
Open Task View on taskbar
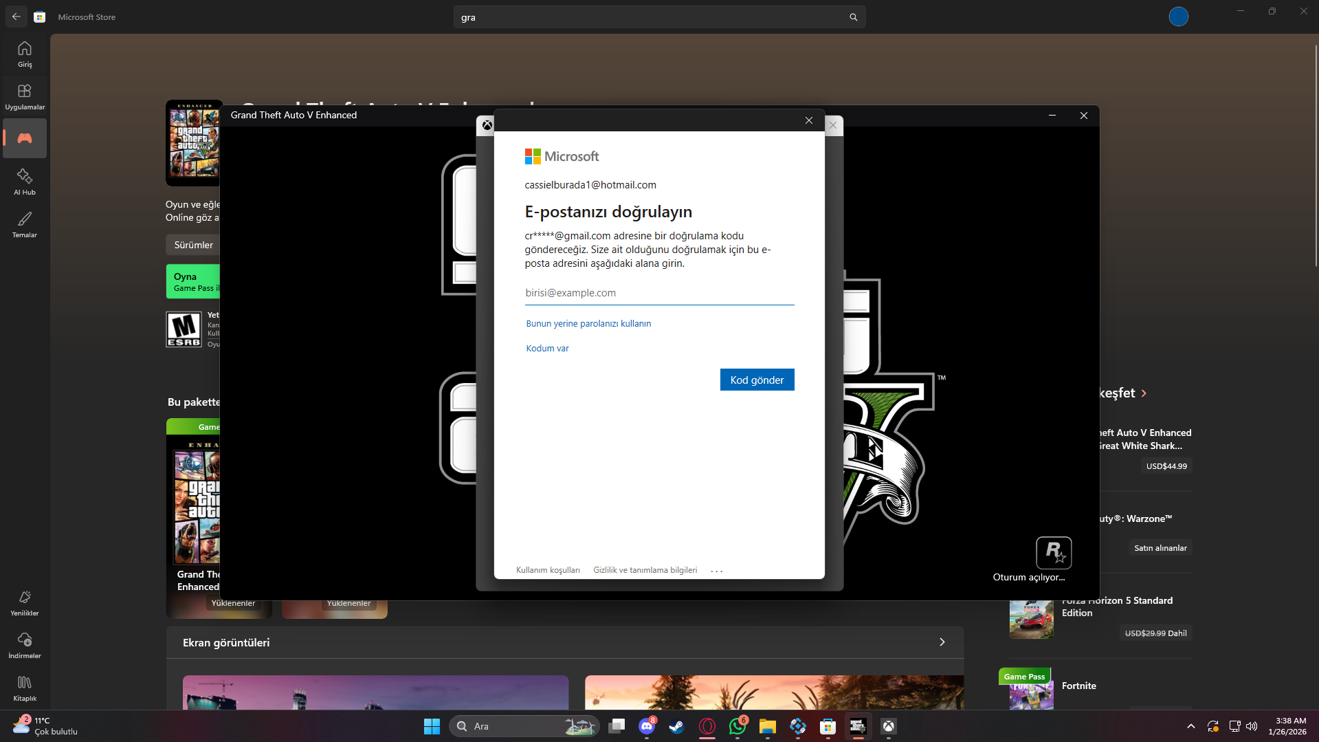point(617,726)
